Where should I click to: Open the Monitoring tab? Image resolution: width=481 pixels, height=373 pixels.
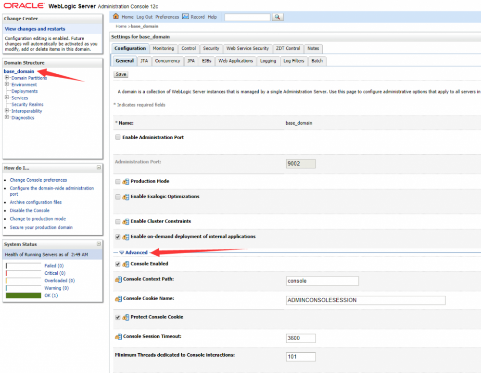pos(163,49)
